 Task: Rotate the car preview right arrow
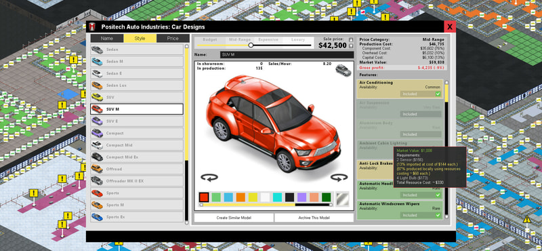click(339, 178)
